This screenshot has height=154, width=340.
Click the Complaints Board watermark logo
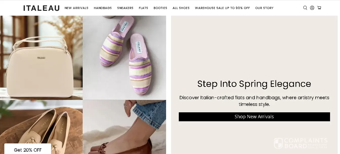[300, 143]
